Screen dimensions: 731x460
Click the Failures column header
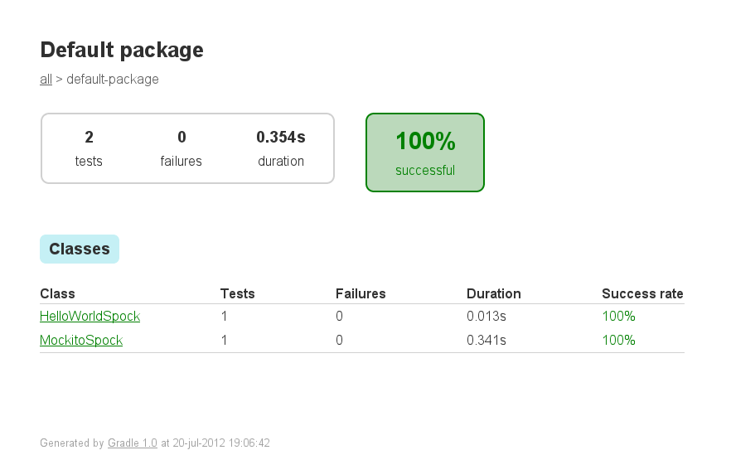tap(361, 293)
